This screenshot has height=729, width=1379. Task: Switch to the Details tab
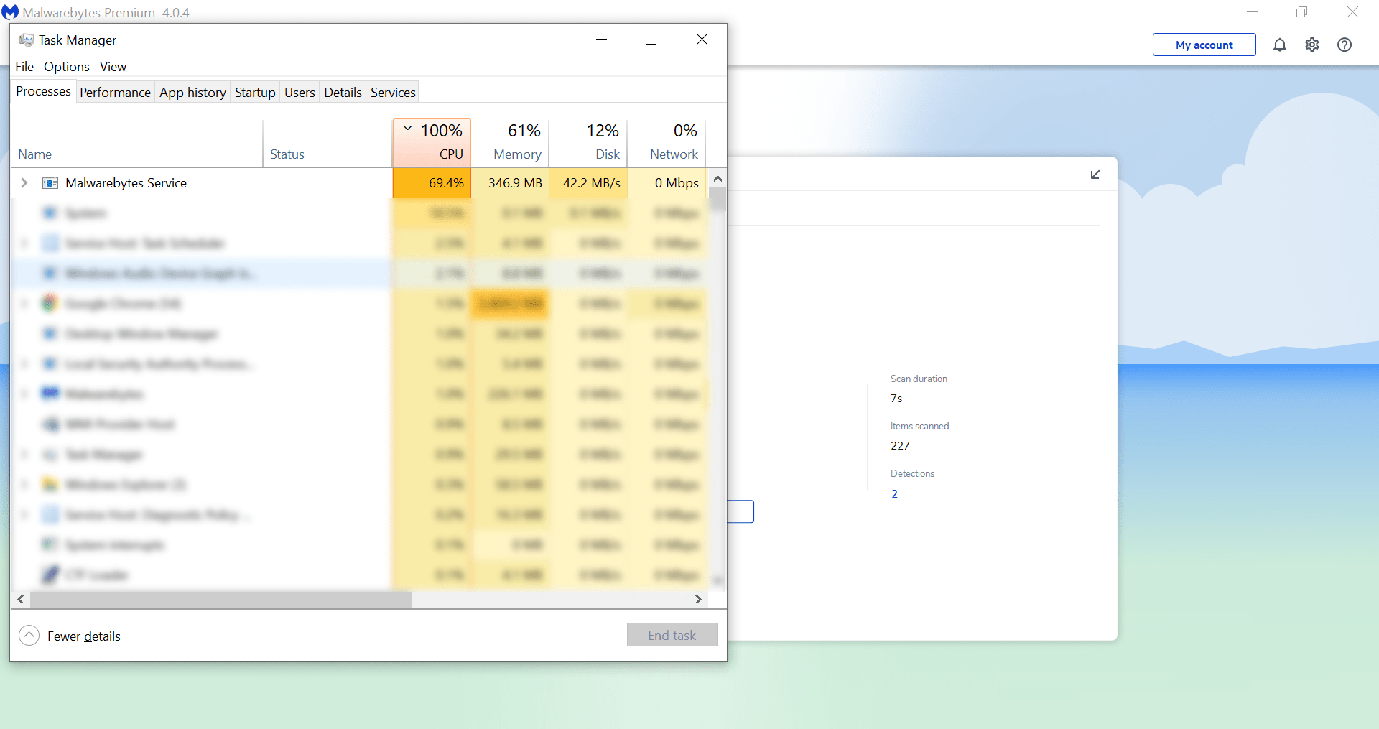coord(343,92)
